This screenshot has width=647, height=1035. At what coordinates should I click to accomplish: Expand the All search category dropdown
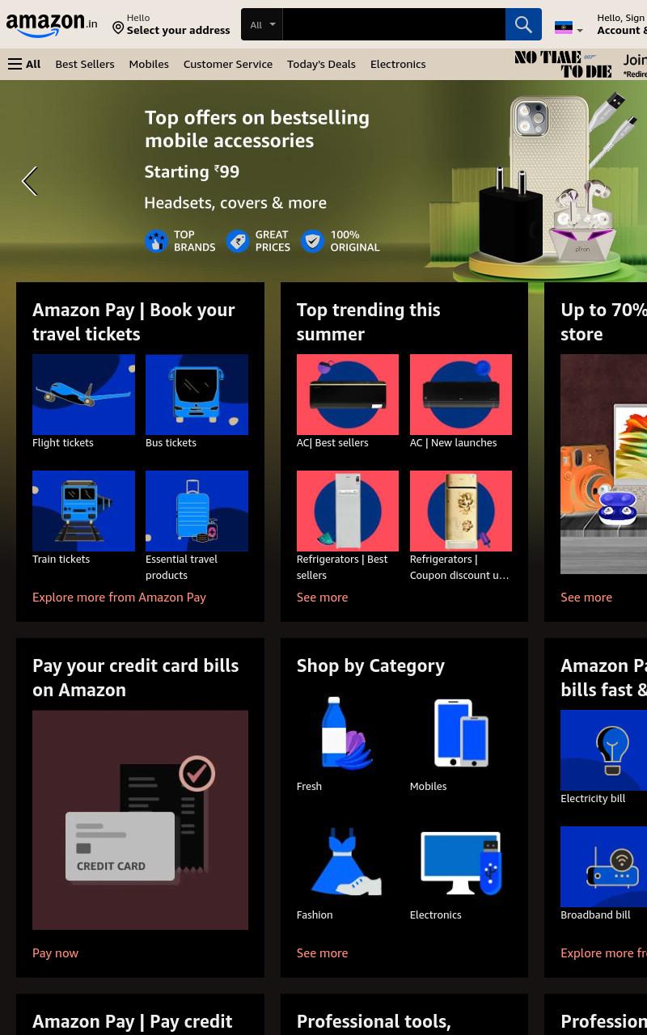click(262, 24)
